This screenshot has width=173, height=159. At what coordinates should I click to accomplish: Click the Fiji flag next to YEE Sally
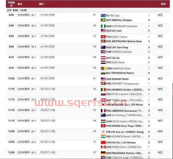pos(103,16)
